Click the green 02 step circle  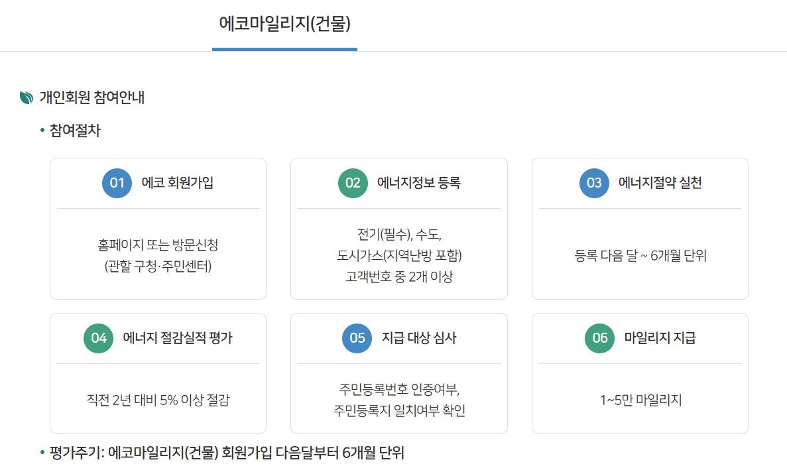pos(353,183)
